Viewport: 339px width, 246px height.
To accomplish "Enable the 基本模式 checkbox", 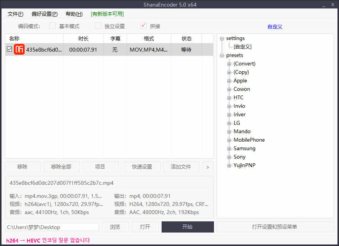I will pos(53,26).
